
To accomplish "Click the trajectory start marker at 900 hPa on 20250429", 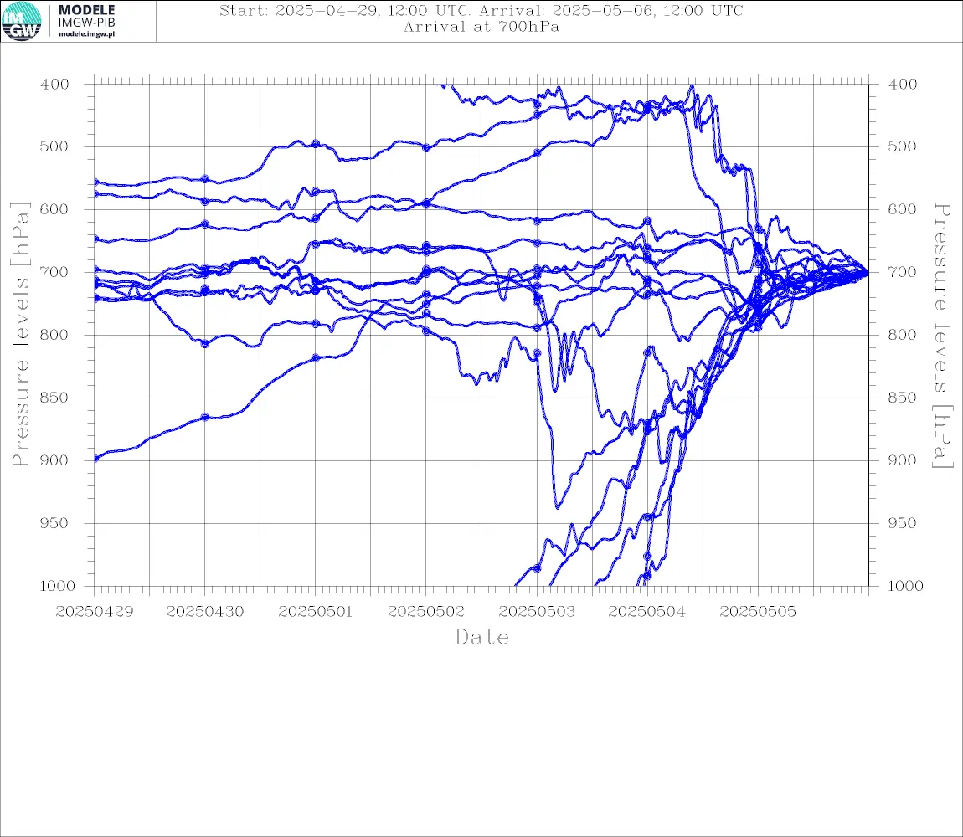I will (95, 459).
